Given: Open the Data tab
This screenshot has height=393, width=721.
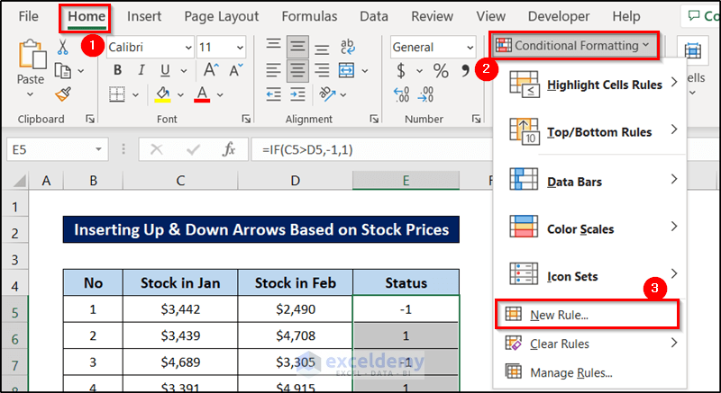Looking at the screenshot, I should (x=374, y=16).
